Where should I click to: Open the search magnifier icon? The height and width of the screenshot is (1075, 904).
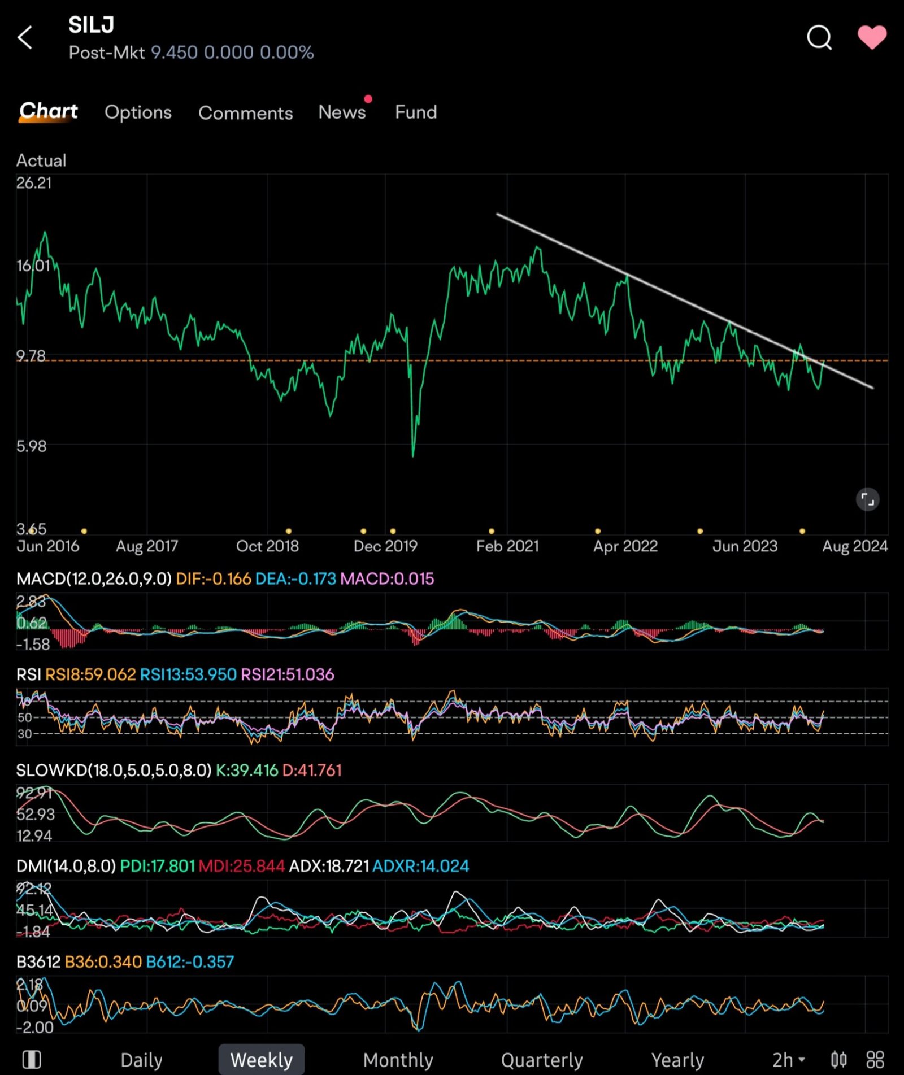click(x=819, y=38)
